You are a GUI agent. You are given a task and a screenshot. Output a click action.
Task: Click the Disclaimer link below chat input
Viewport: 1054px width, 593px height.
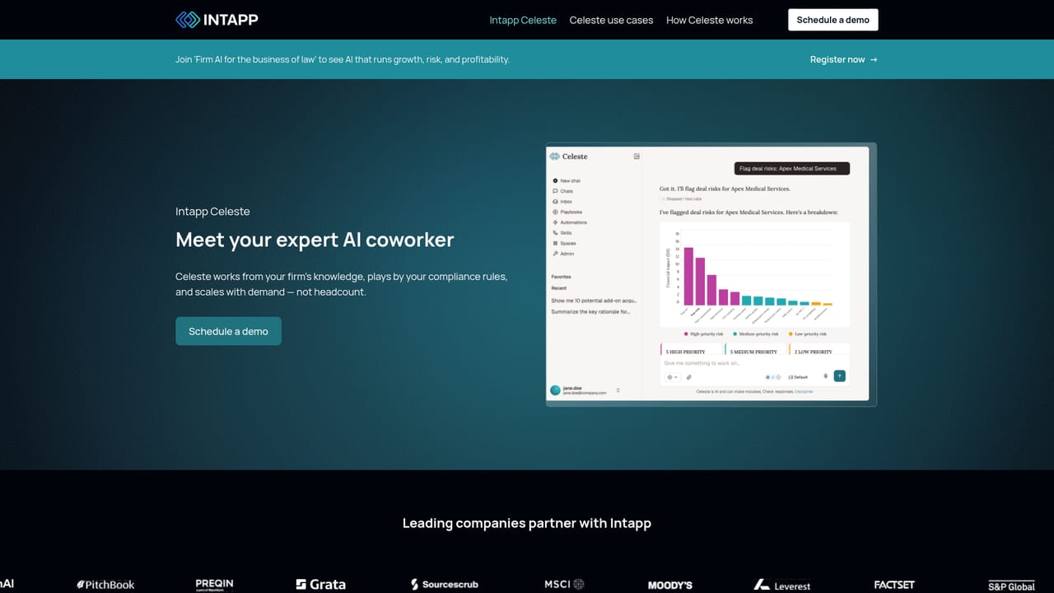coord(804,391)
